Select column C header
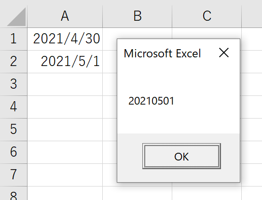Screen dimensions: 262x200 [207, 16]
